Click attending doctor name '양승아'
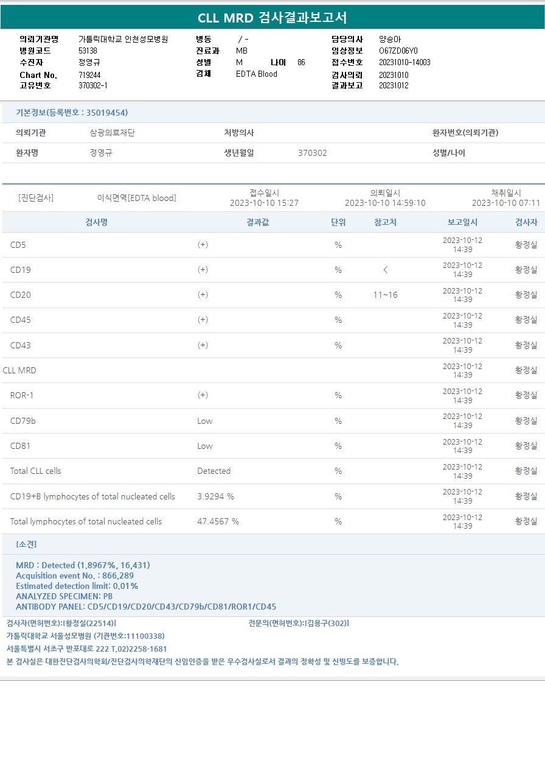The width and height of the screenshot is (545, 757). click(390, 39)
